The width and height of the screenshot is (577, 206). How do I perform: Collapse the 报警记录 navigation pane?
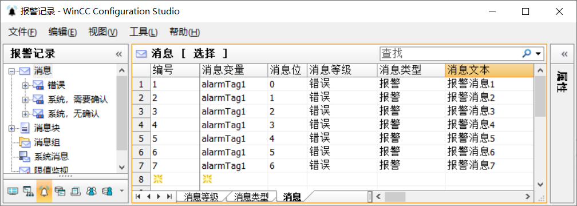118,54
